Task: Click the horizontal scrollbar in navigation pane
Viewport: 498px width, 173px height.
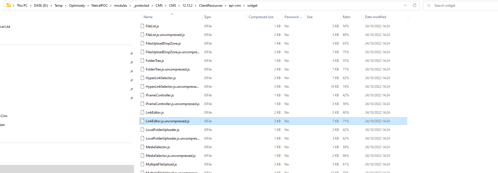Action: (67, 169)
